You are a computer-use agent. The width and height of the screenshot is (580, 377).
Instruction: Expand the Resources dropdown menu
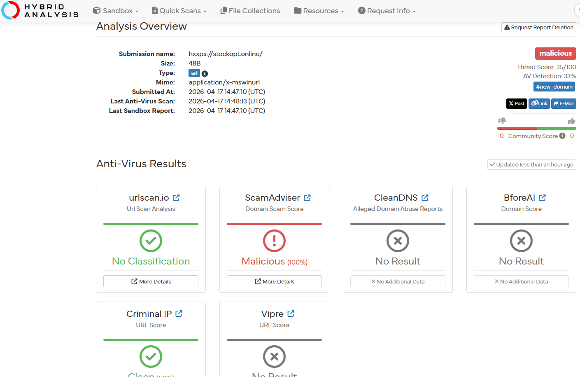click(319, 11)
